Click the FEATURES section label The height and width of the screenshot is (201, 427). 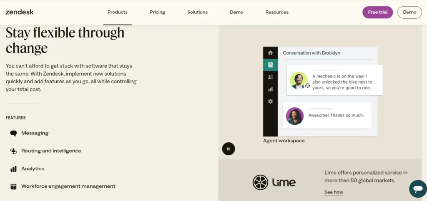tap(16, 118)
